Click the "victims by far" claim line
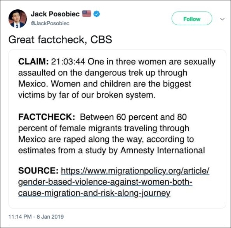The image size is (231, 228). [x=87, y=95]
